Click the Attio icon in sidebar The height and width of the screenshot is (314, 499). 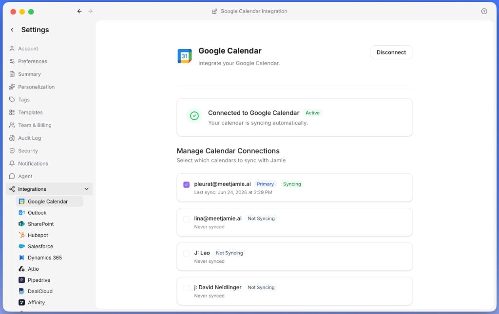point(21,269)
